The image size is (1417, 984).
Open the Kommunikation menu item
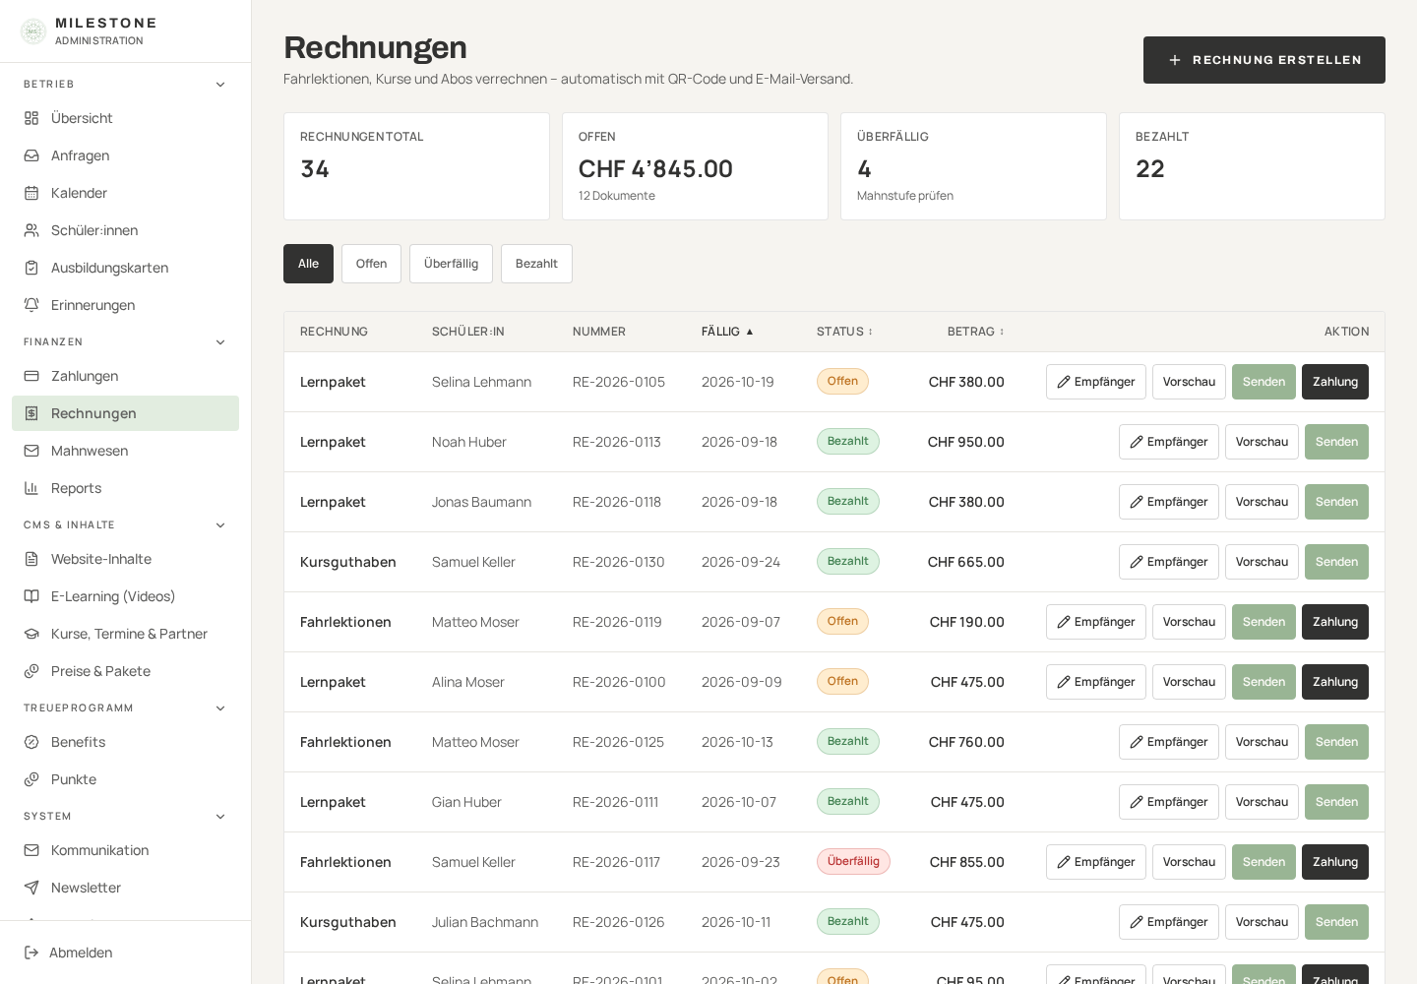(125, 850)
